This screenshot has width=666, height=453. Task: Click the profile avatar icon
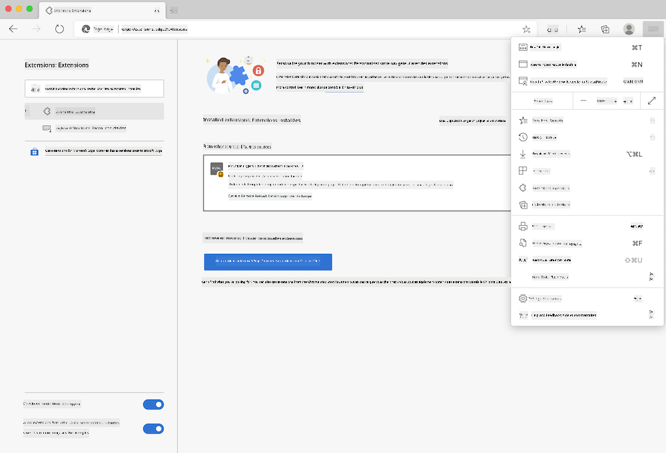(x=628, y=29)
